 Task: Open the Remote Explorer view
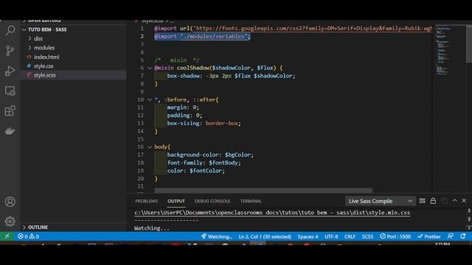click(x=10, y=91)
